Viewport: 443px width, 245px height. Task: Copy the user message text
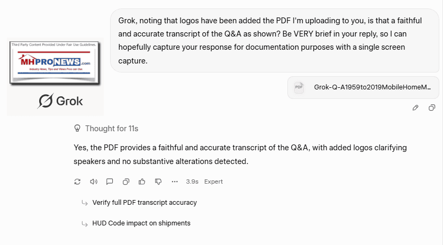[432, 108]
